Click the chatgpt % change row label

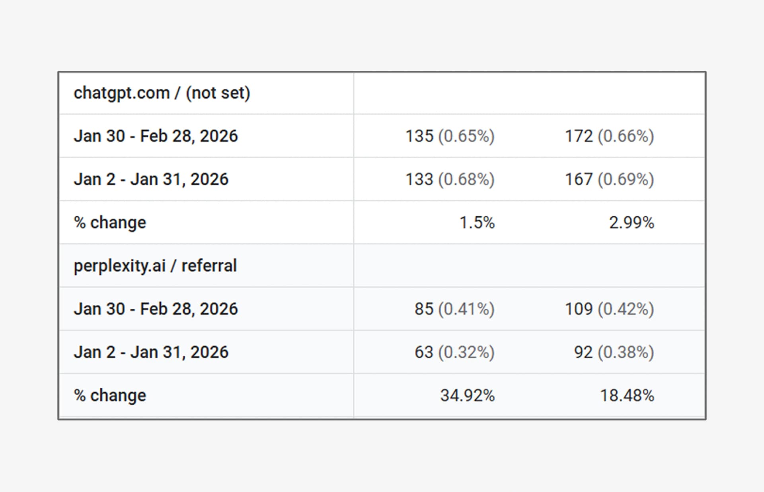tap(110, 223)
